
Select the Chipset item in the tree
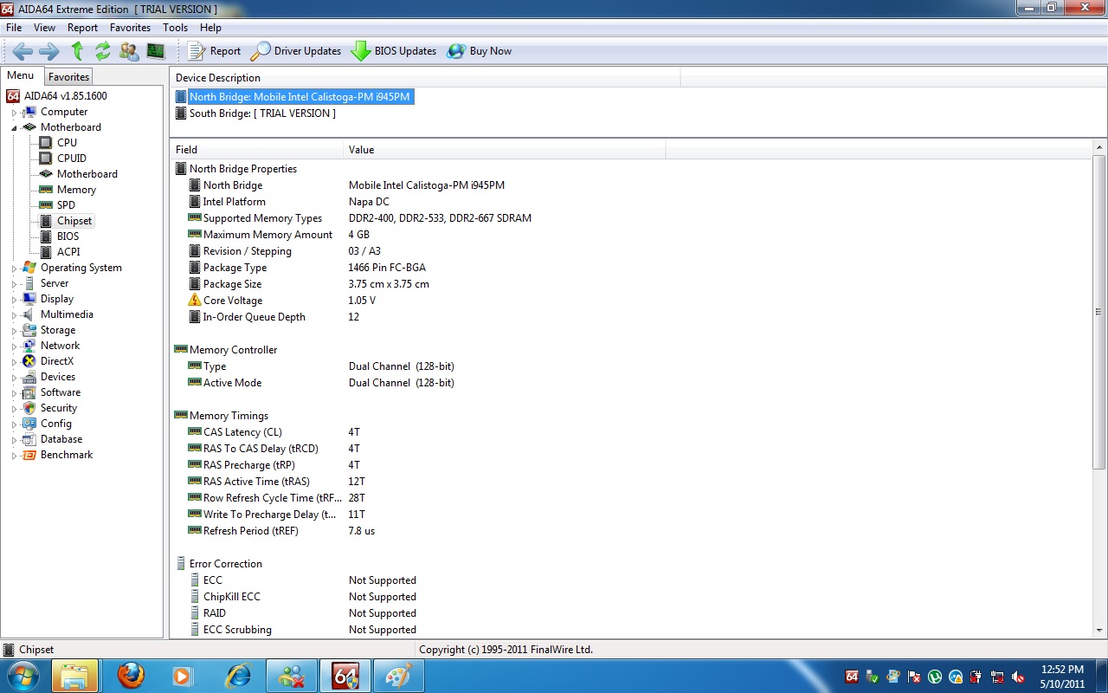coord(74,221)
